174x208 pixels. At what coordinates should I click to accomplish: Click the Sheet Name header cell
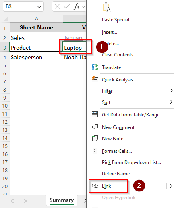pyautogui.click(x=36, y=27)
